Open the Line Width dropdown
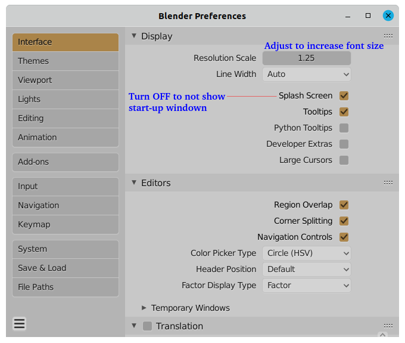 coord(307,74)
